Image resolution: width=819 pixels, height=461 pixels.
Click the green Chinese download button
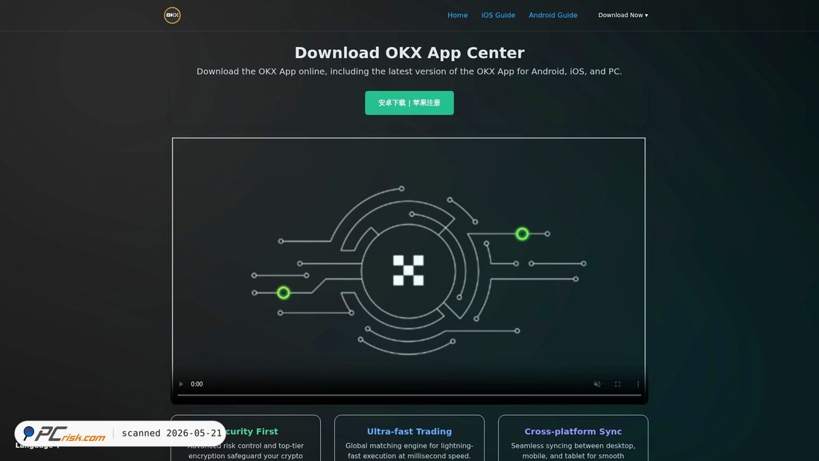(409, 103)
